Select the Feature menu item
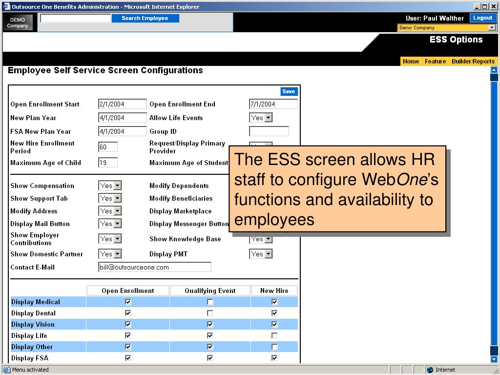 pos(435,62)
